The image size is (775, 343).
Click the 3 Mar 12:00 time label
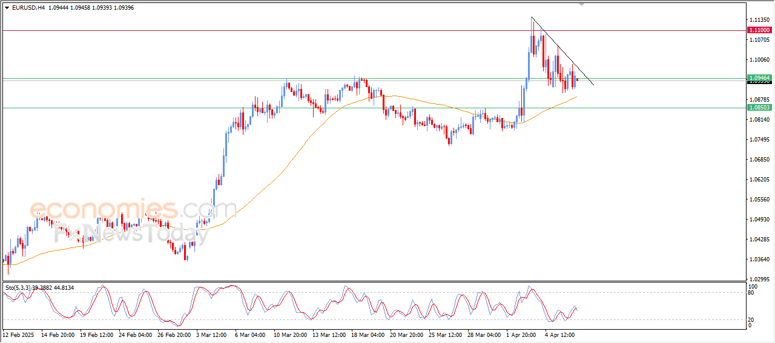tap(212, 334)
